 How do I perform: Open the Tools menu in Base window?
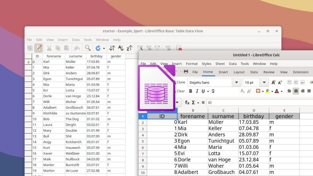88,40
